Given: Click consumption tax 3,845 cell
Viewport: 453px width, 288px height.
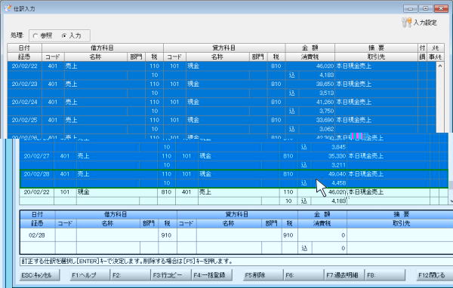Looking at the screenshot, I should pyautogui.click(x=328, y=147).
